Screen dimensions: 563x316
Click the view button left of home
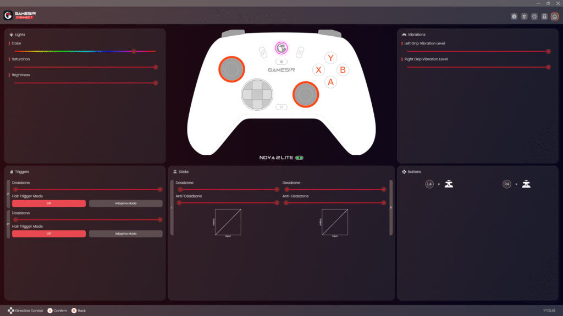263,52
